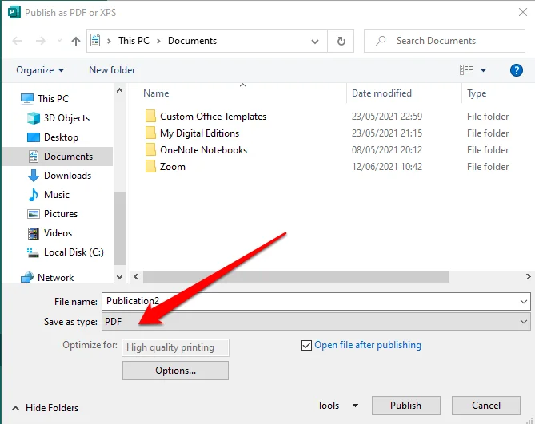Image resolution: width=535 pixels, height=424 pixels.
Task: Click the document icon in address bar
Action: (95, 41)
